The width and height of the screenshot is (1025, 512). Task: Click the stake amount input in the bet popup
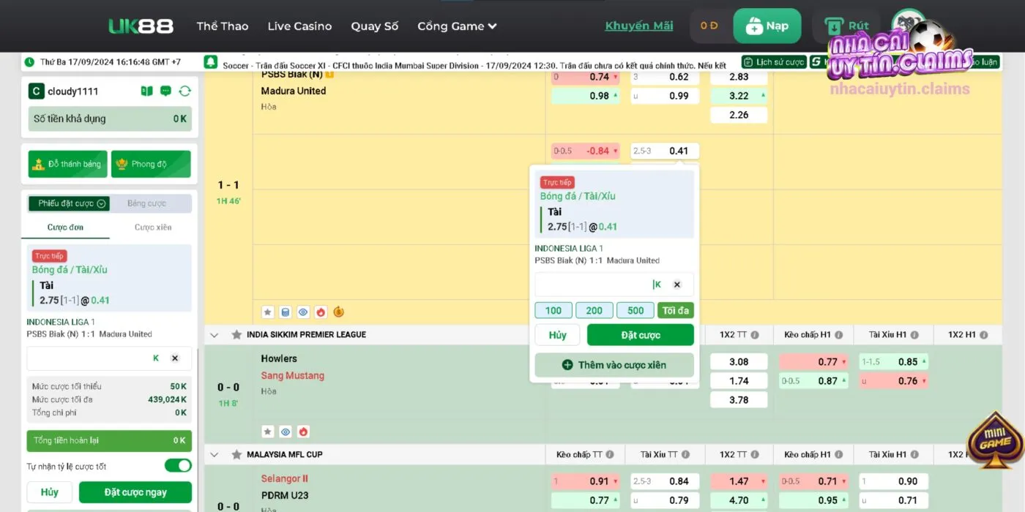coord(593,285)
